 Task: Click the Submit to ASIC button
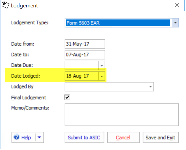(x=85, y=137)
